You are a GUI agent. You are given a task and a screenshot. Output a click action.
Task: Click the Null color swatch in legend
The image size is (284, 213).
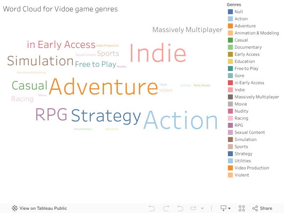(230, 12)
